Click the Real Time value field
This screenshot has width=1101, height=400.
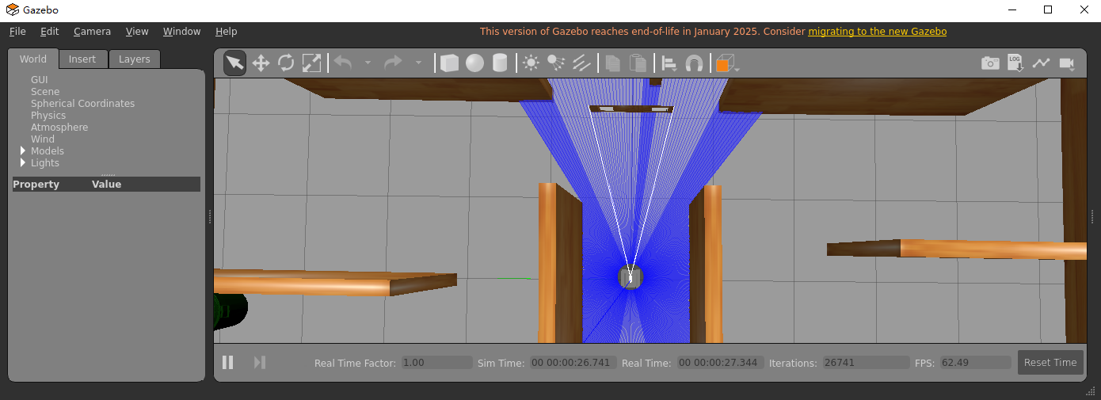point(720,362)
